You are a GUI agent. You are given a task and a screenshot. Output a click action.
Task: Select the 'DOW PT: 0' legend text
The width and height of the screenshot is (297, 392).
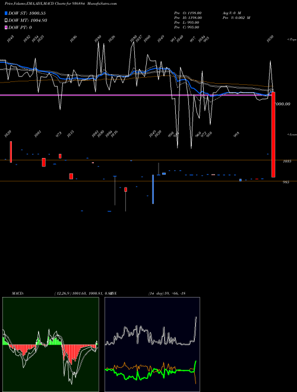(20, 27)
